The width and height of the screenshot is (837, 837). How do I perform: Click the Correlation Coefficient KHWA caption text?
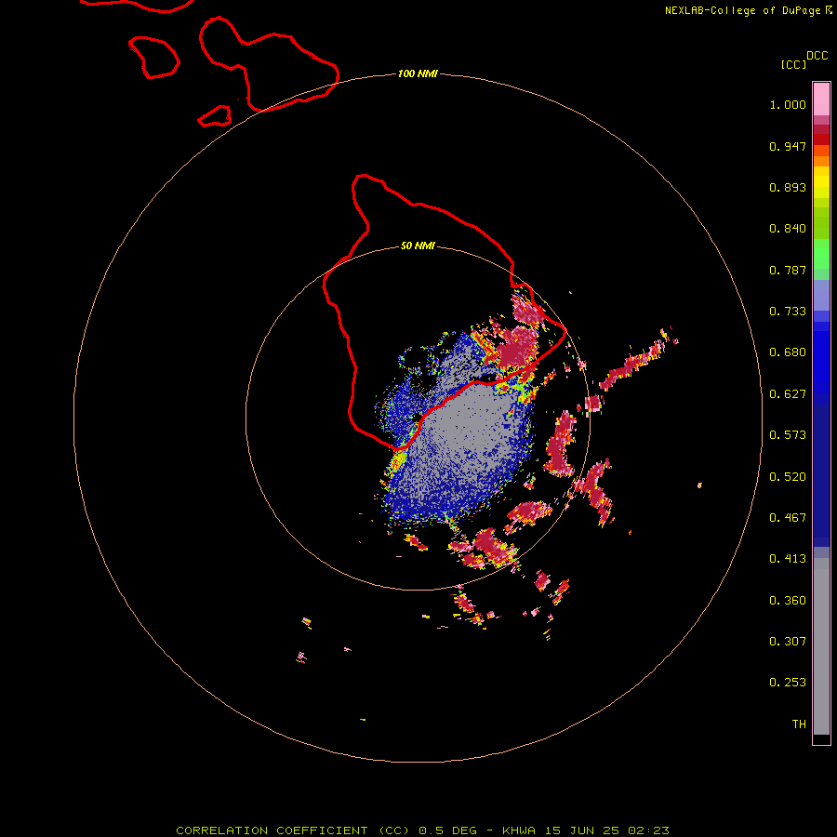pyautogui.click(x=422, y=830)
